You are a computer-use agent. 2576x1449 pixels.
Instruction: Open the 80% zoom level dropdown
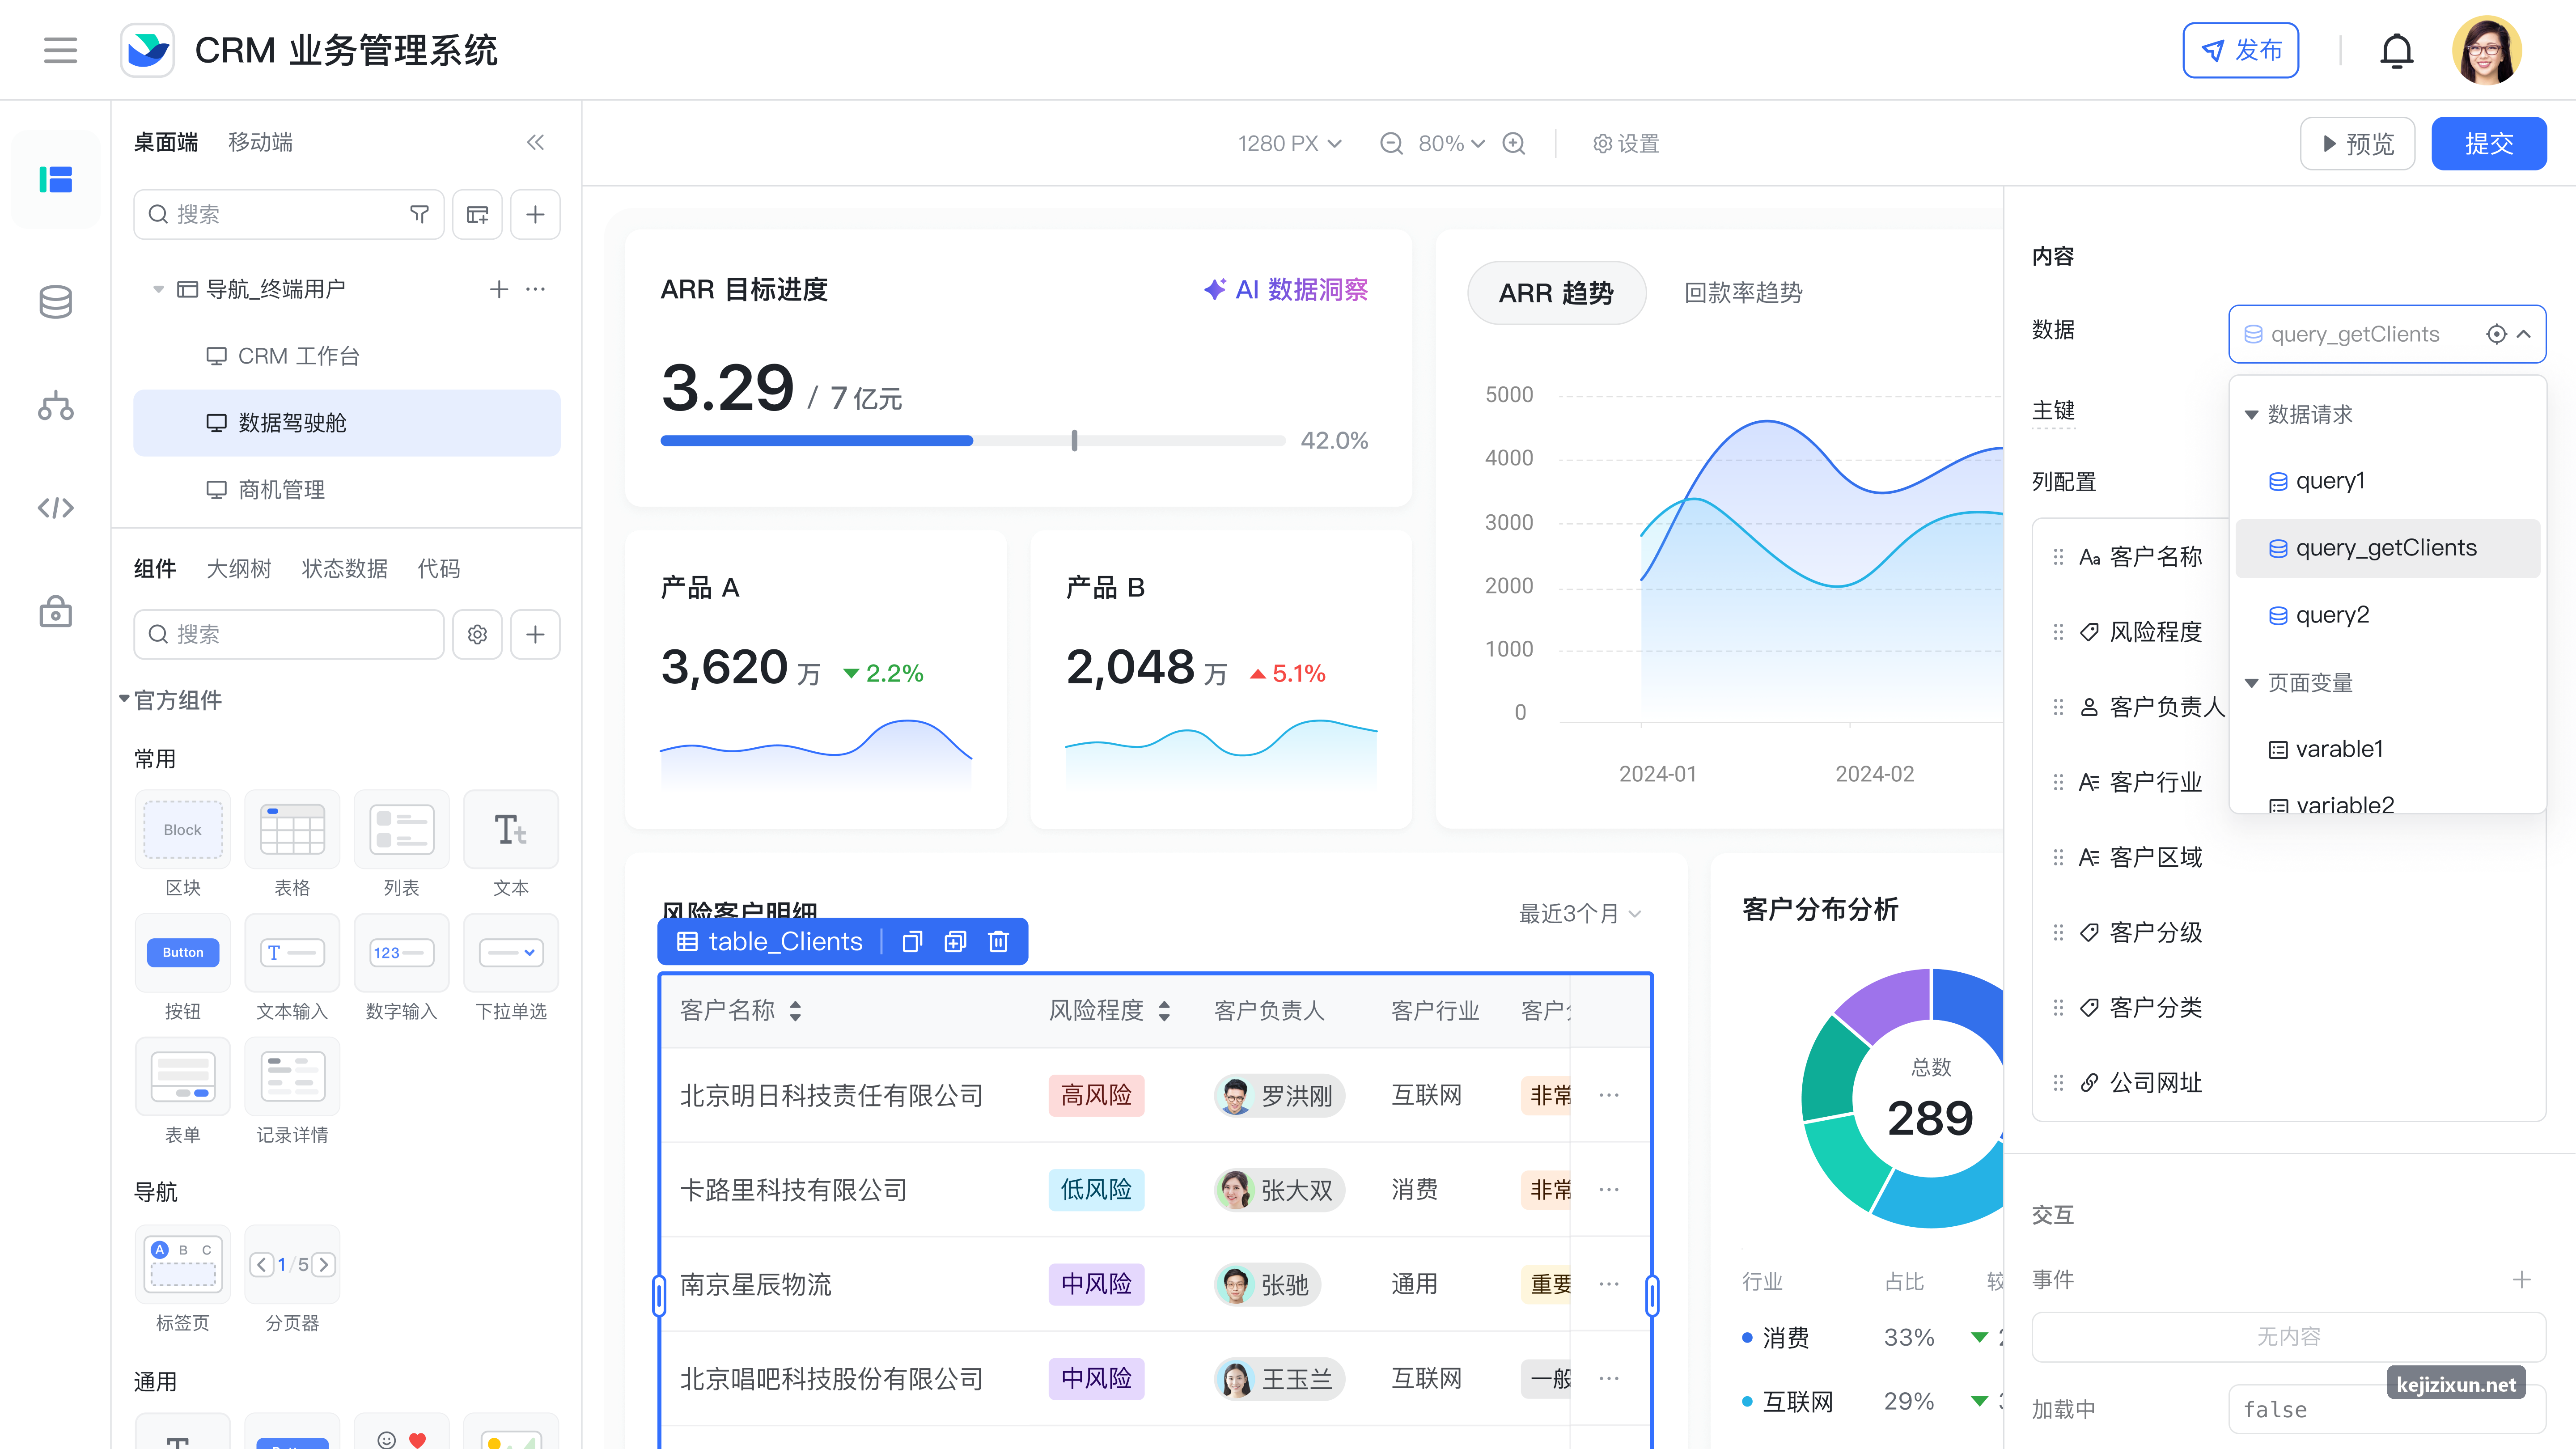pos(1452,143)
